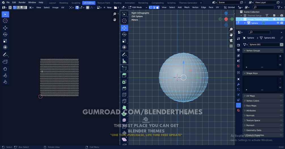Expand Themes Setup collection in outliner
285x149 pixels.
[x=241, y=15]
